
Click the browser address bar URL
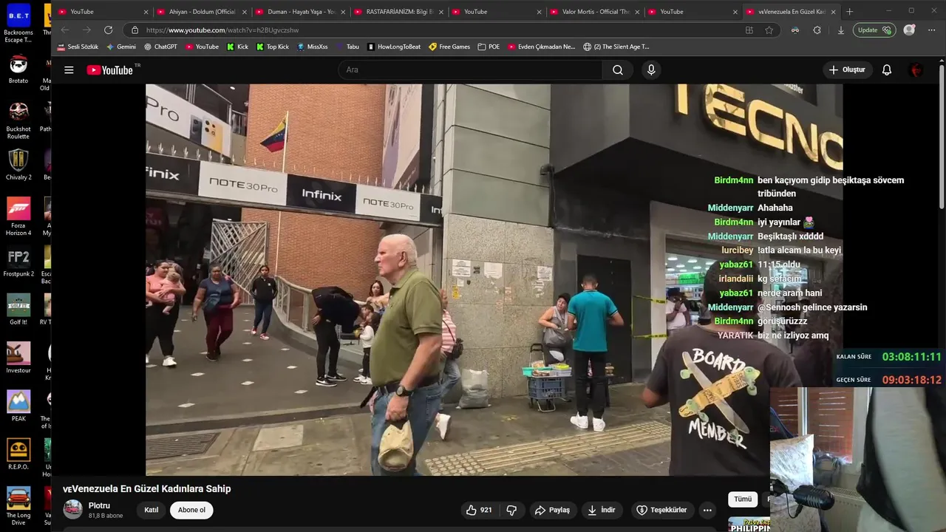[222, 30]
